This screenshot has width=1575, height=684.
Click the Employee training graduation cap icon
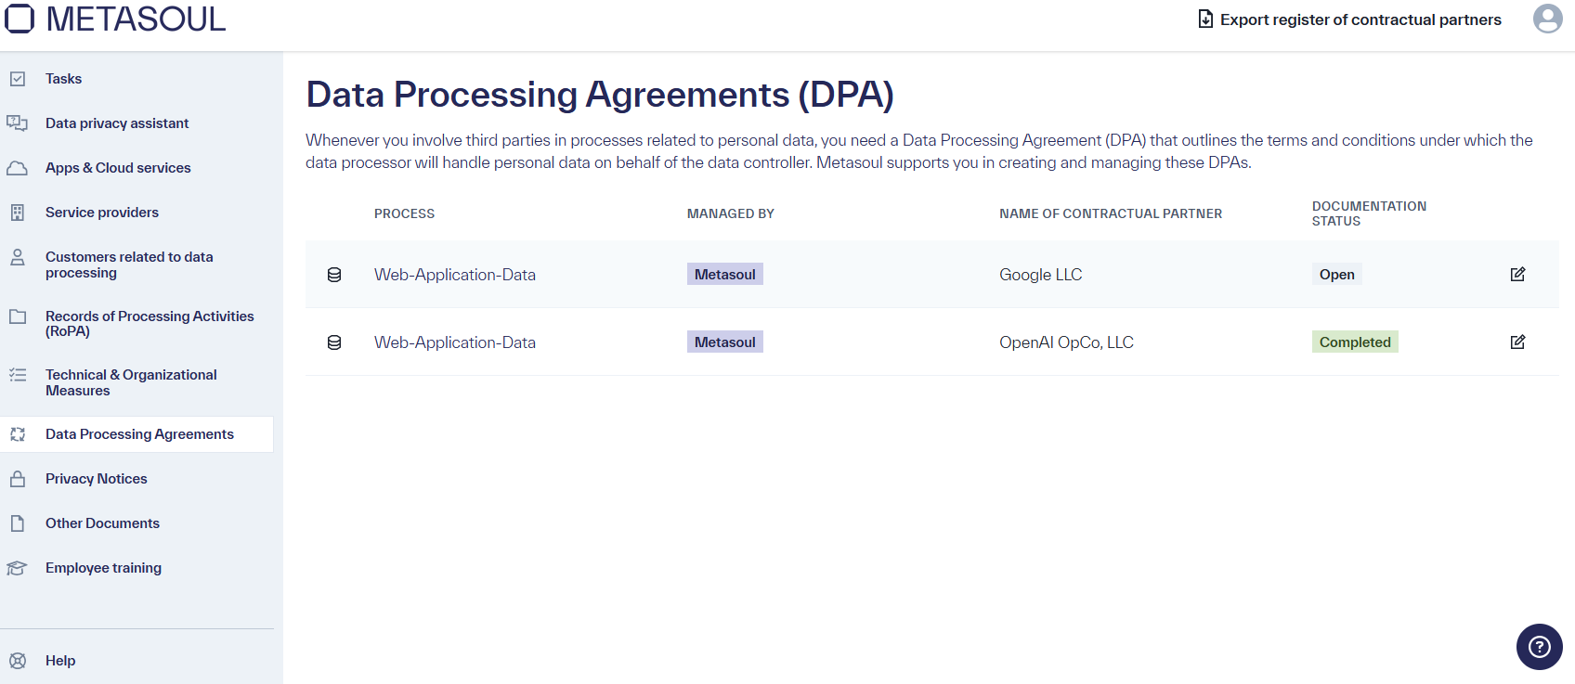click(x=18, y=567)
